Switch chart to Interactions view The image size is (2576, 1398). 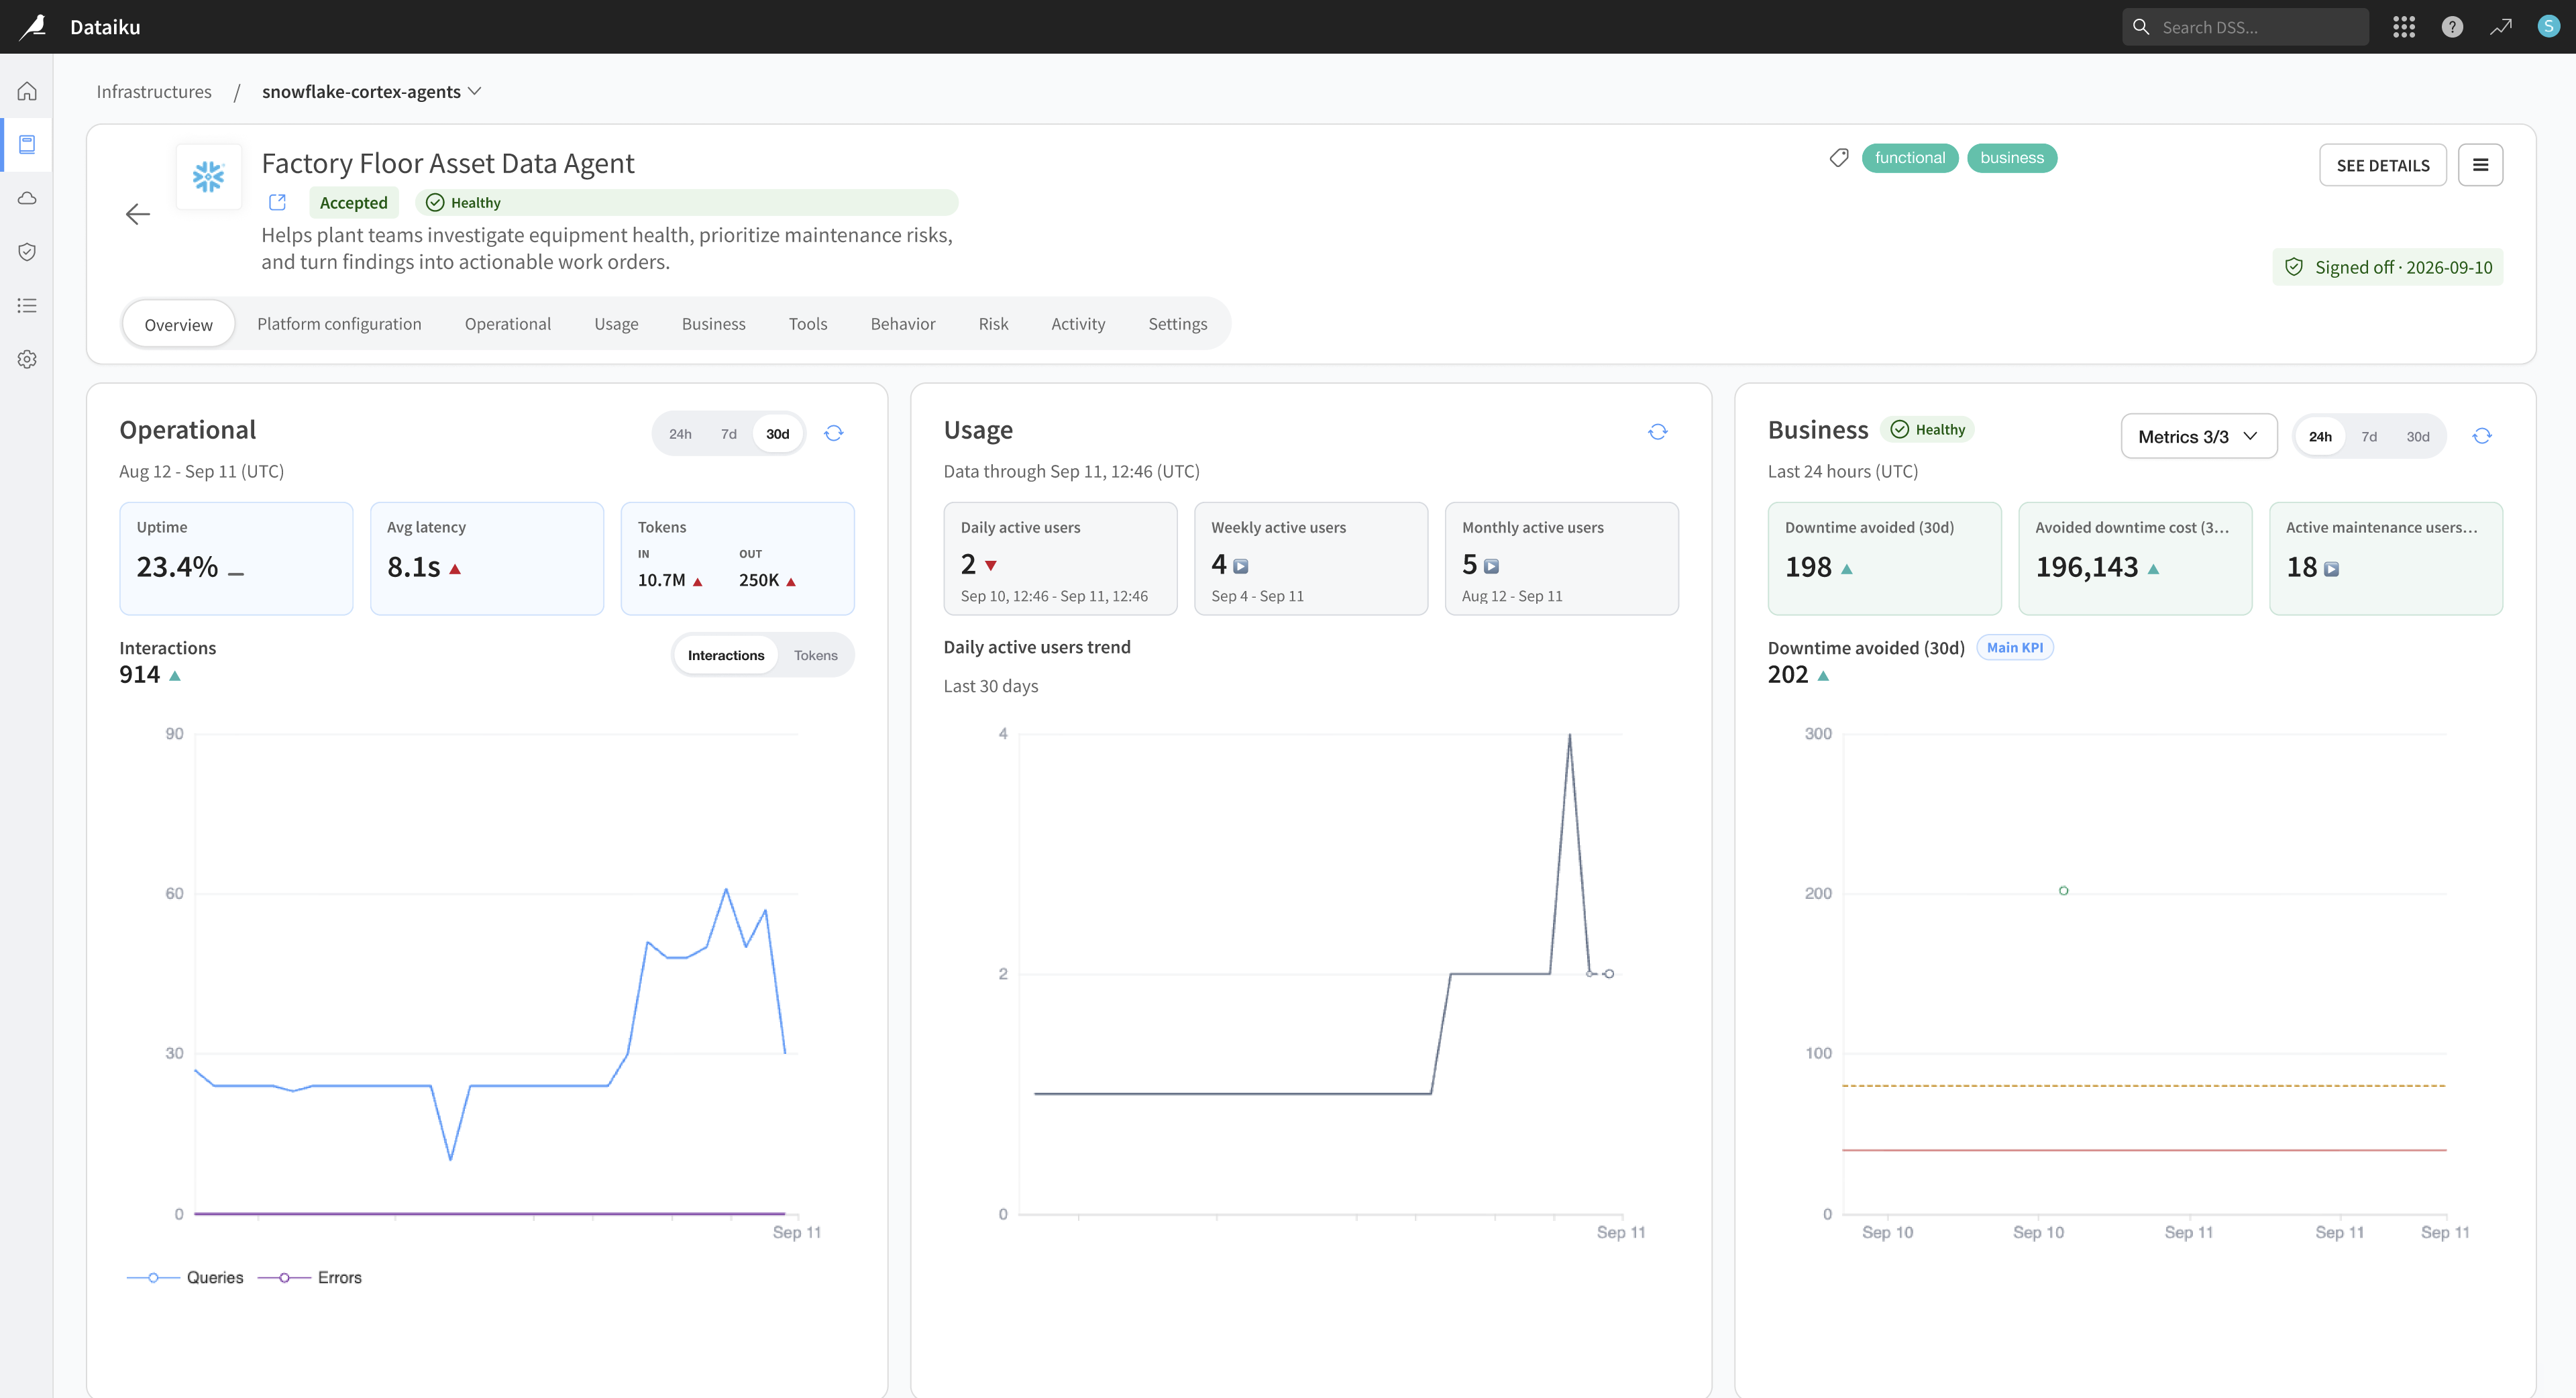pyautogui.click(x=726, y=655)
